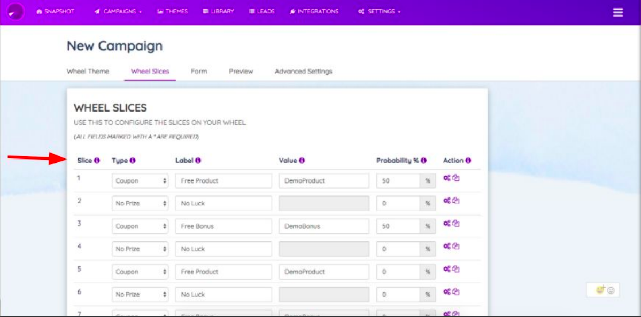Click the info icon next to Probability %

coord(423,161)
